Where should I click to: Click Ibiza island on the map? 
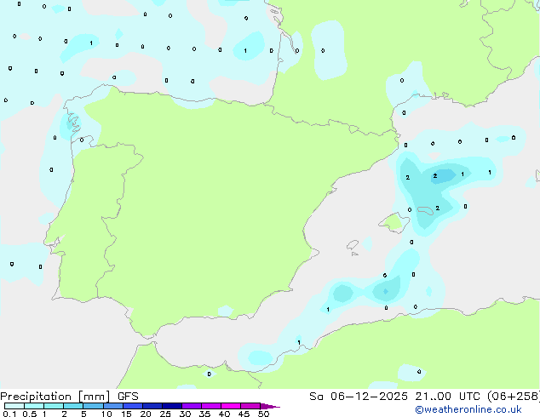(353, 245)
